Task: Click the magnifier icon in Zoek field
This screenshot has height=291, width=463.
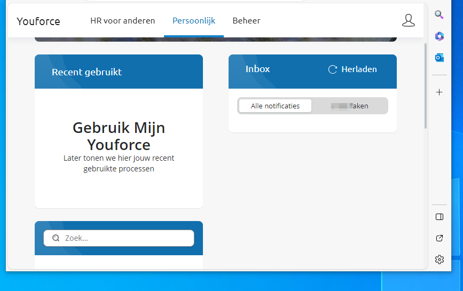Action: (x=56, y=238)
